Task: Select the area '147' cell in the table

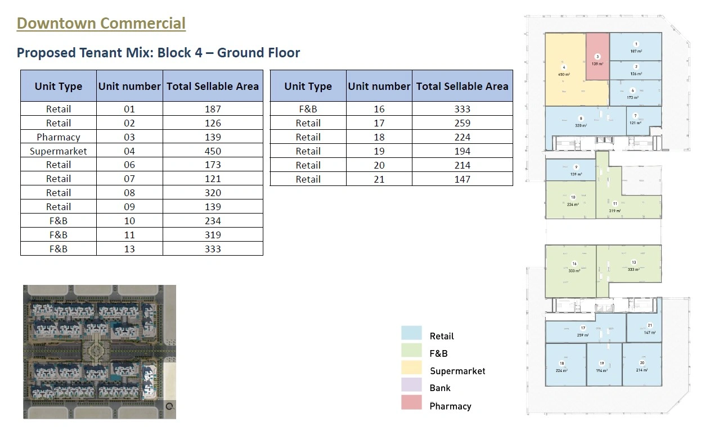Action: [462, 179]
